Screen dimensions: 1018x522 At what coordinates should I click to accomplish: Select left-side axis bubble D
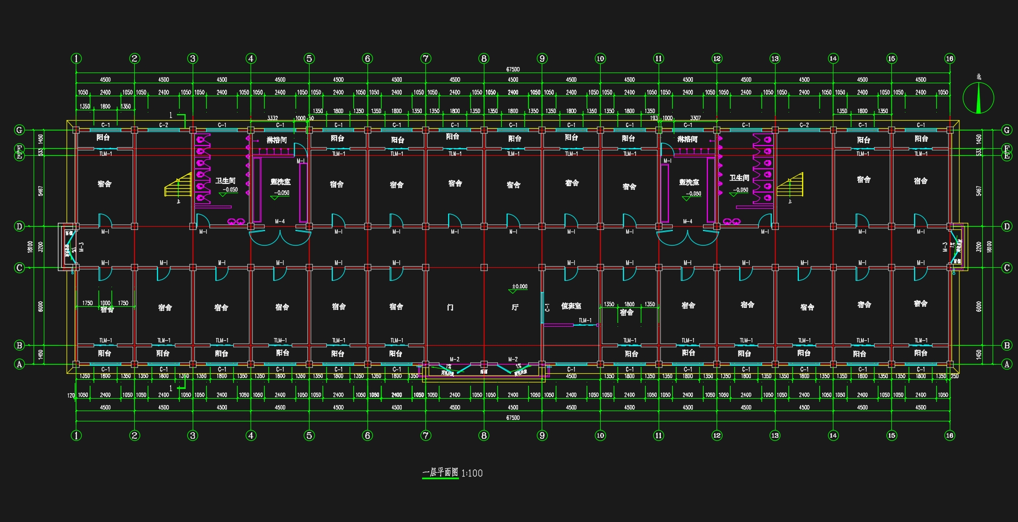pos(19,226)
